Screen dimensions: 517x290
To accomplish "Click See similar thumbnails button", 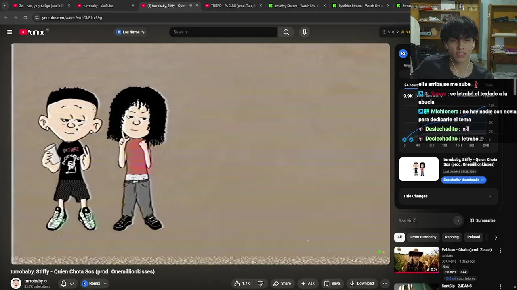I will point(464,180).
